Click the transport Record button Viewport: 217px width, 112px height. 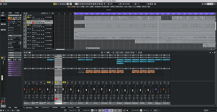pos(120,110)
